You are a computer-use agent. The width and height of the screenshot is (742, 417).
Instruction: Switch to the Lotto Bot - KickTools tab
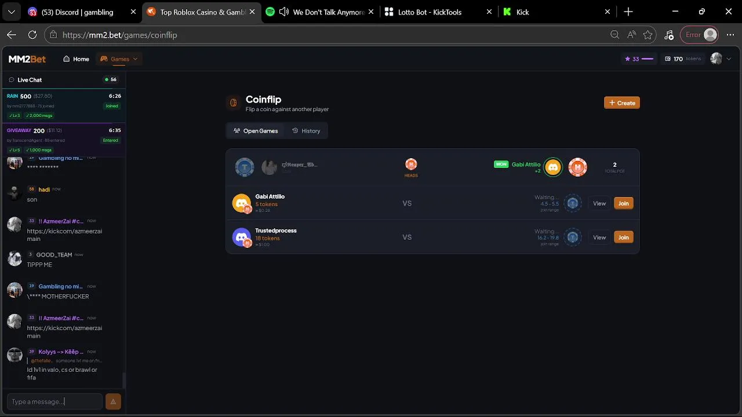(x=438, y=12)
